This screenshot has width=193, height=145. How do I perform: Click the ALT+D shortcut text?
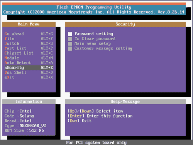[47, 72]
